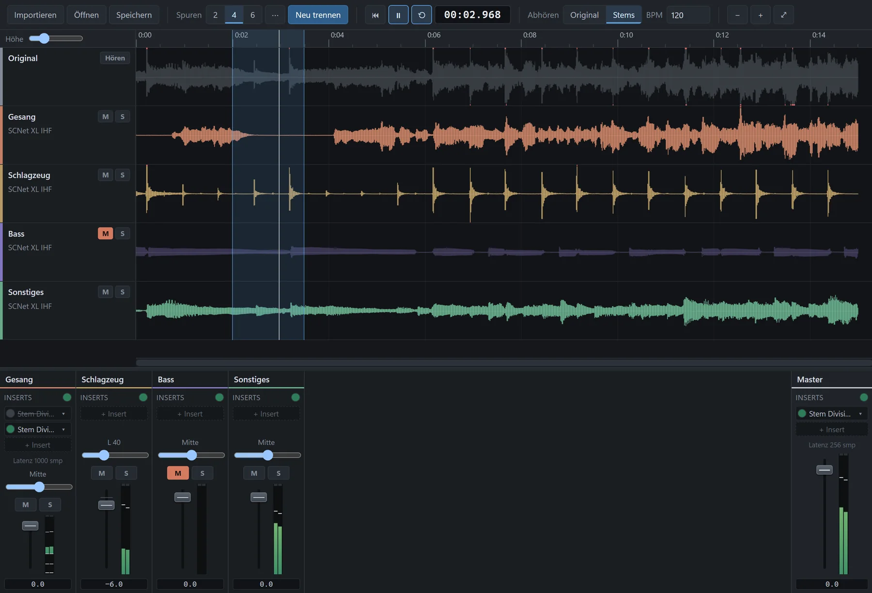Click the Master volume fader handle
This screenshot has width=872, height=593.
coord(824,470)
